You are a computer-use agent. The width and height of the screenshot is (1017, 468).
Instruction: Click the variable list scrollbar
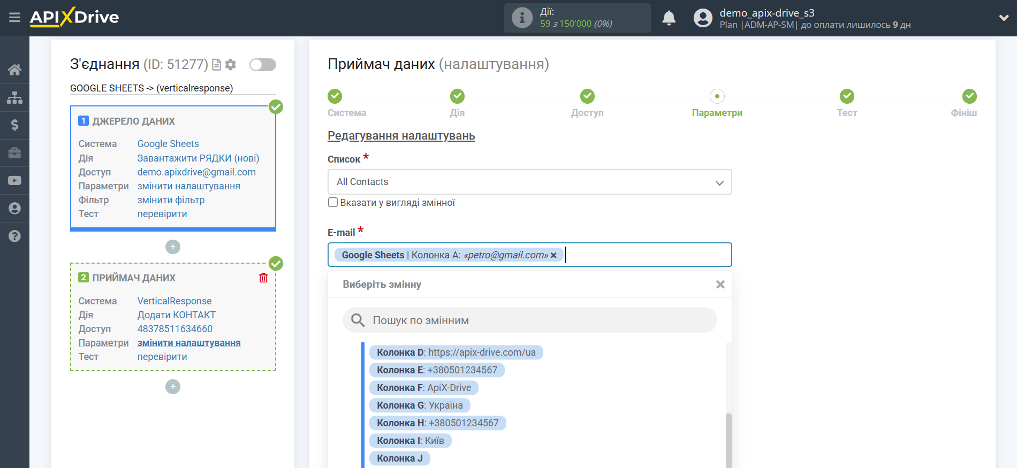coord(728,440)
